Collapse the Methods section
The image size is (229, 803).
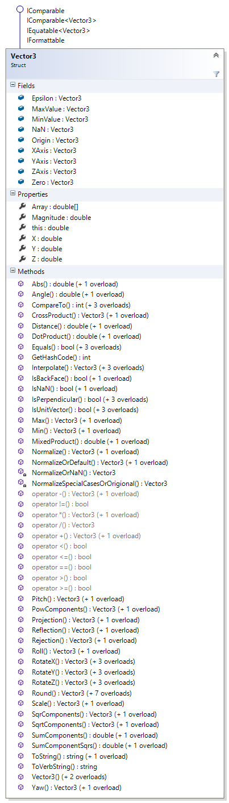point(13,271)
